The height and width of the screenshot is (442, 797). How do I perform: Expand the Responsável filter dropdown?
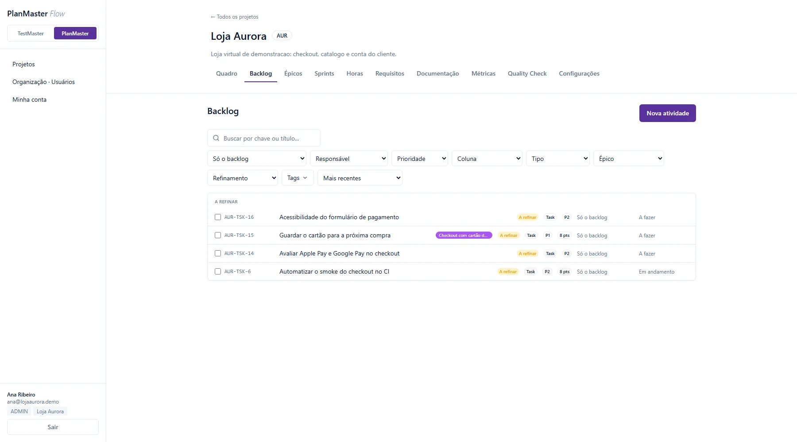pos(349,159)
